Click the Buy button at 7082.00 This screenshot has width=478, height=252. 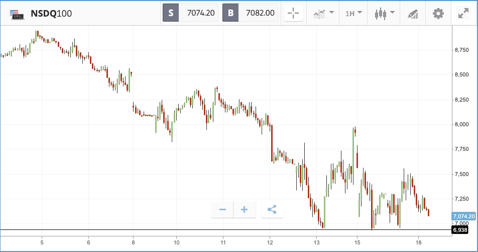coord(250,13)
